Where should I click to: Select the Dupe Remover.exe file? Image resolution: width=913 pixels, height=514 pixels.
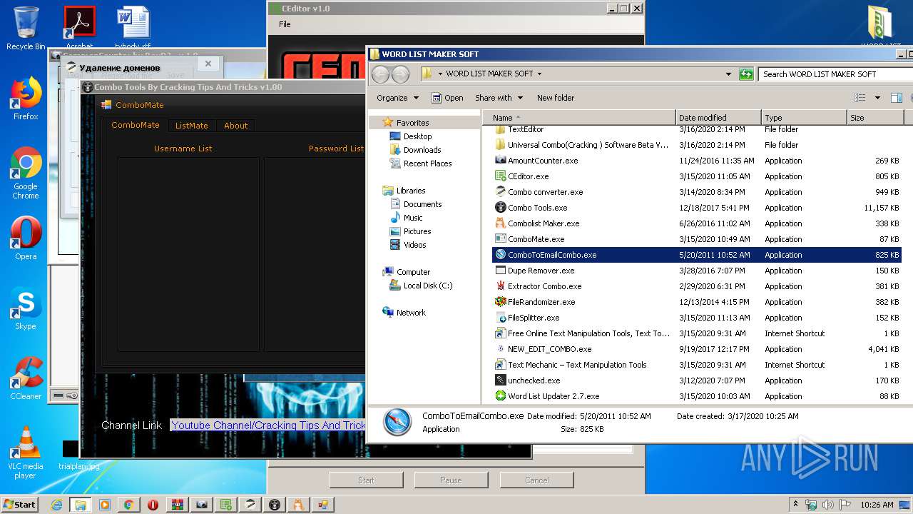[541, 271]
